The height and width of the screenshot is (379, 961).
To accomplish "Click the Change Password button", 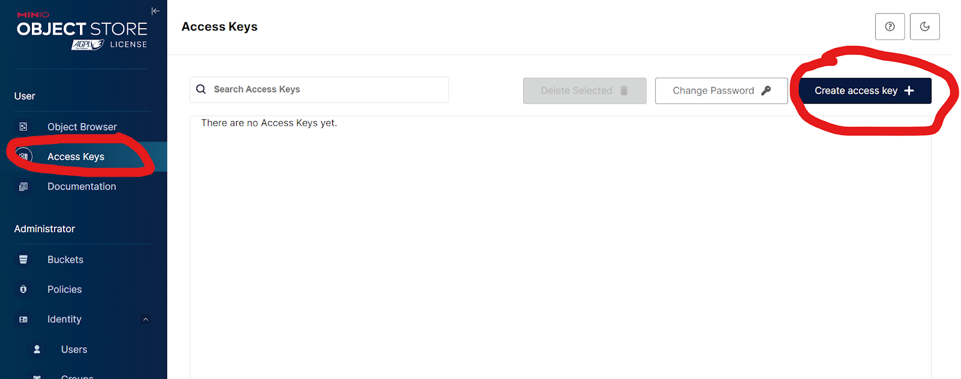I will 721,91.
